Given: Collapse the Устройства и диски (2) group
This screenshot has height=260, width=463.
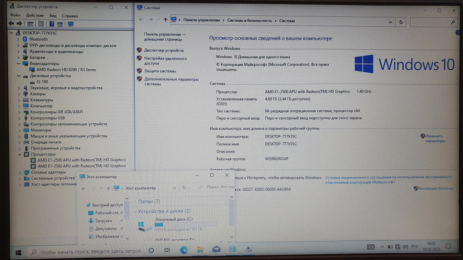Looking at the screenshot, I should (x=135, y=212).
